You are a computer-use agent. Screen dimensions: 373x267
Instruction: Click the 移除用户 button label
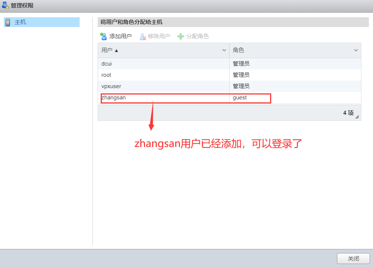[159, 36]
